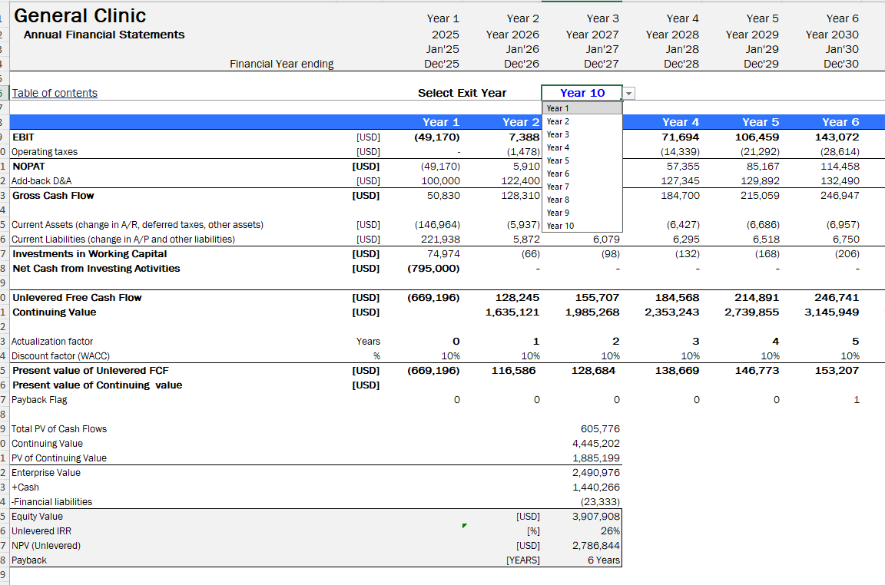885x585 pixels.
Task: Select the General Clinic title cell
Action: [x=80, y=15]
